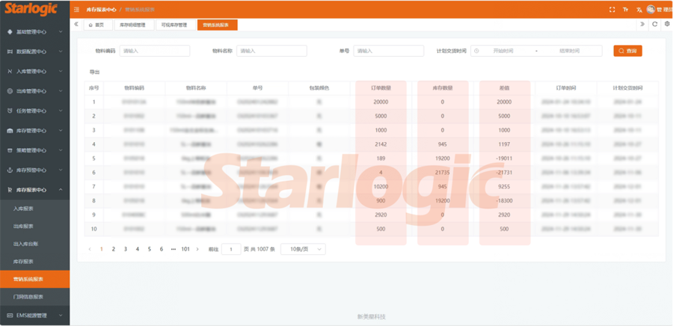This screenshot has height=326, width=673.
Task: Expand the 策略管理中心 menu
Action: [x=34, y=150]
